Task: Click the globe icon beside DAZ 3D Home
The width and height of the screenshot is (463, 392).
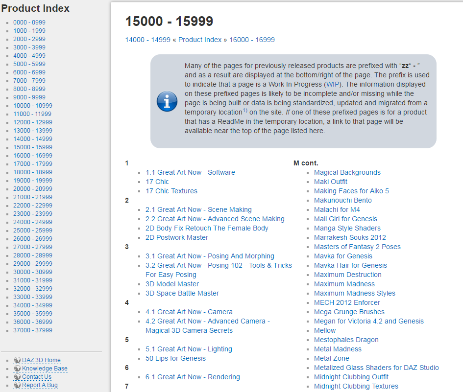Action: coord(17,360)
